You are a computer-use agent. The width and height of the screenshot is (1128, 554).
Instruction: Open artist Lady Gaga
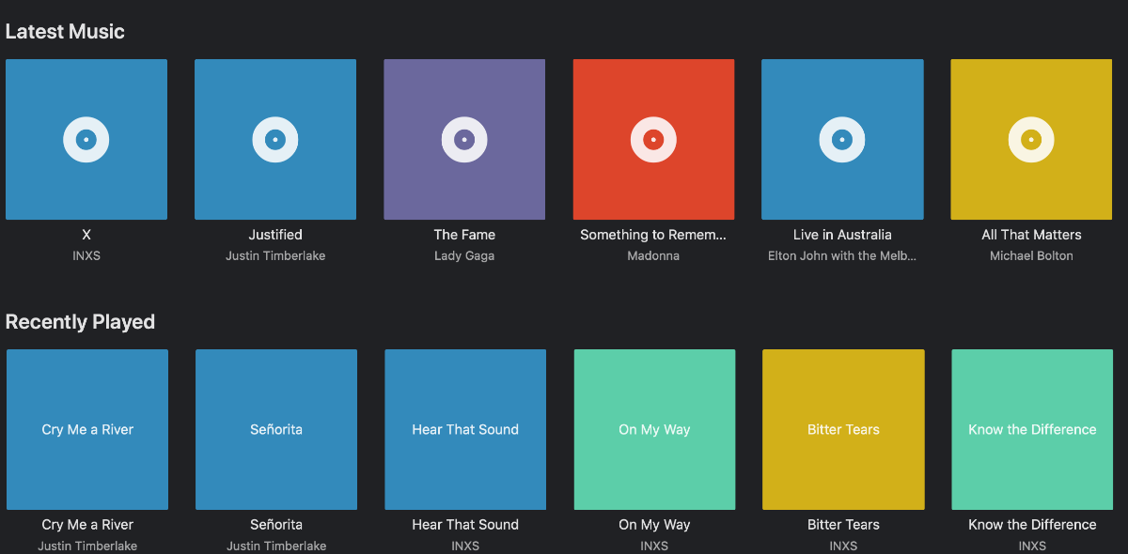464,255
